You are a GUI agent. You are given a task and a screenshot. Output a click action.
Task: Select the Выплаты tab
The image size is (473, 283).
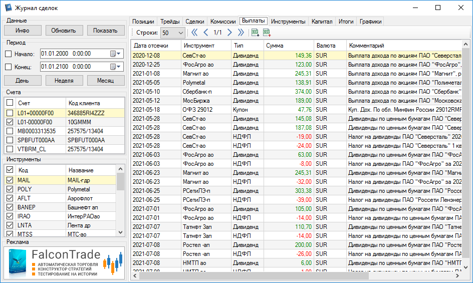pos(254,21)
